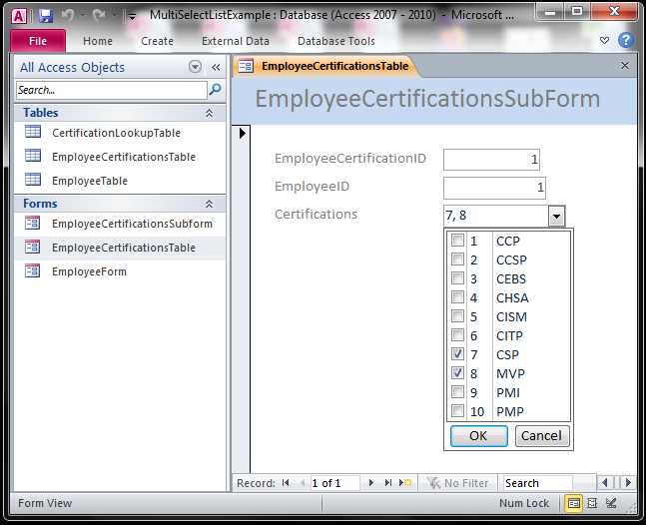
Task: Click the record navigation Search box
Action: pos(537,483)
